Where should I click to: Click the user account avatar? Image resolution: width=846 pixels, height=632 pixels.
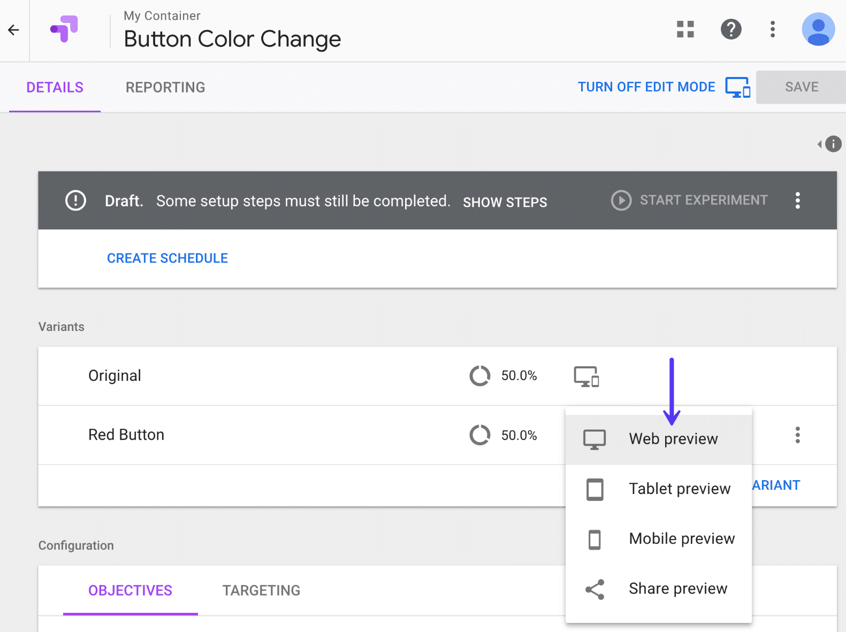pos(818,29)
